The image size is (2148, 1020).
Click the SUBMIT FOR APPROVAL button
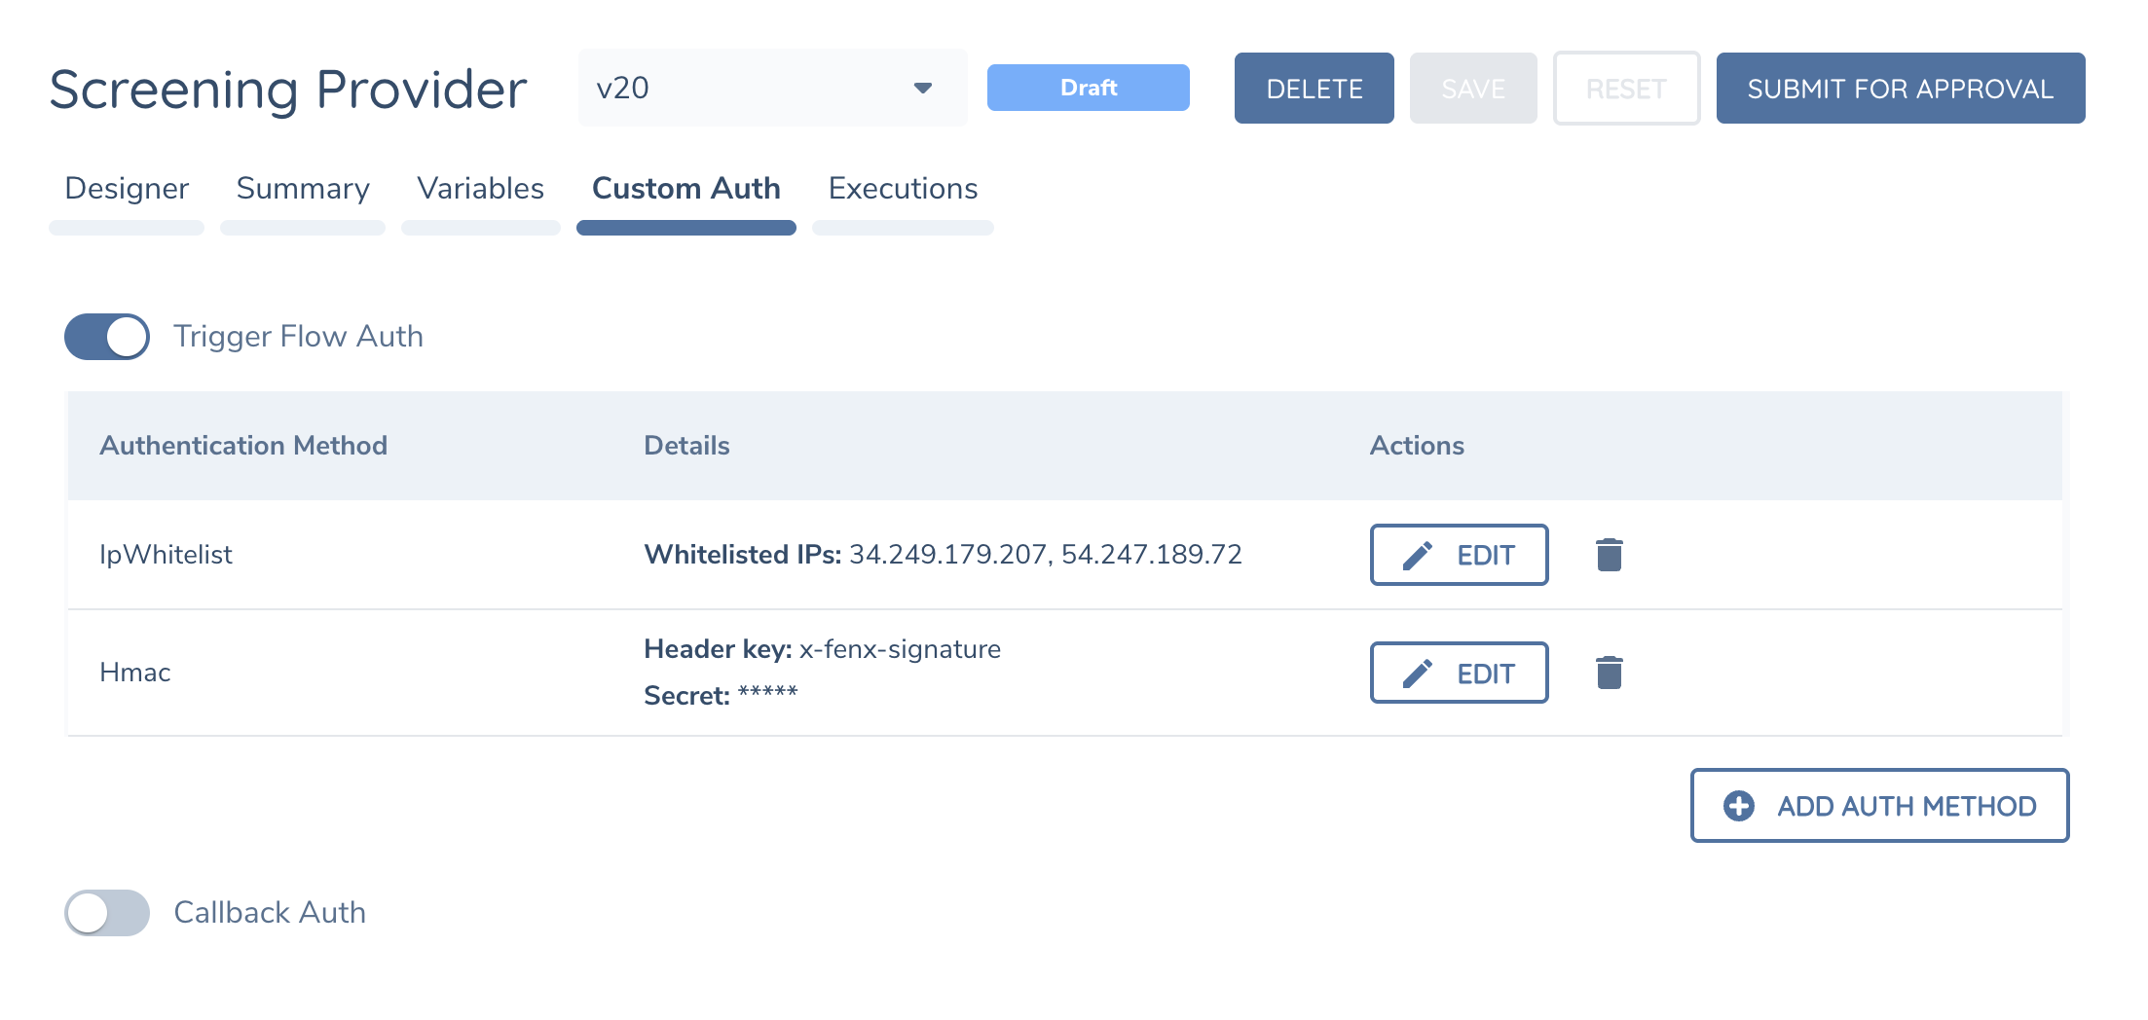[x=1900, y=88]
